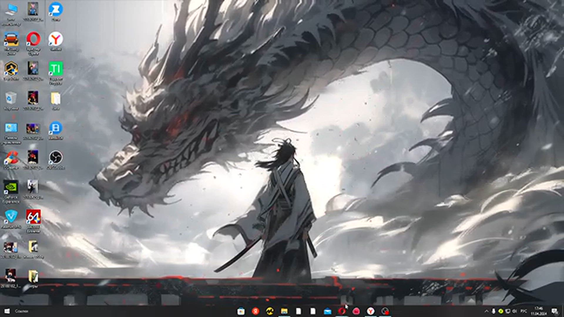Select the blue film-strip app desktop shortcut
The width and height of the screenshot is (564, 317).
click(56, 128)
